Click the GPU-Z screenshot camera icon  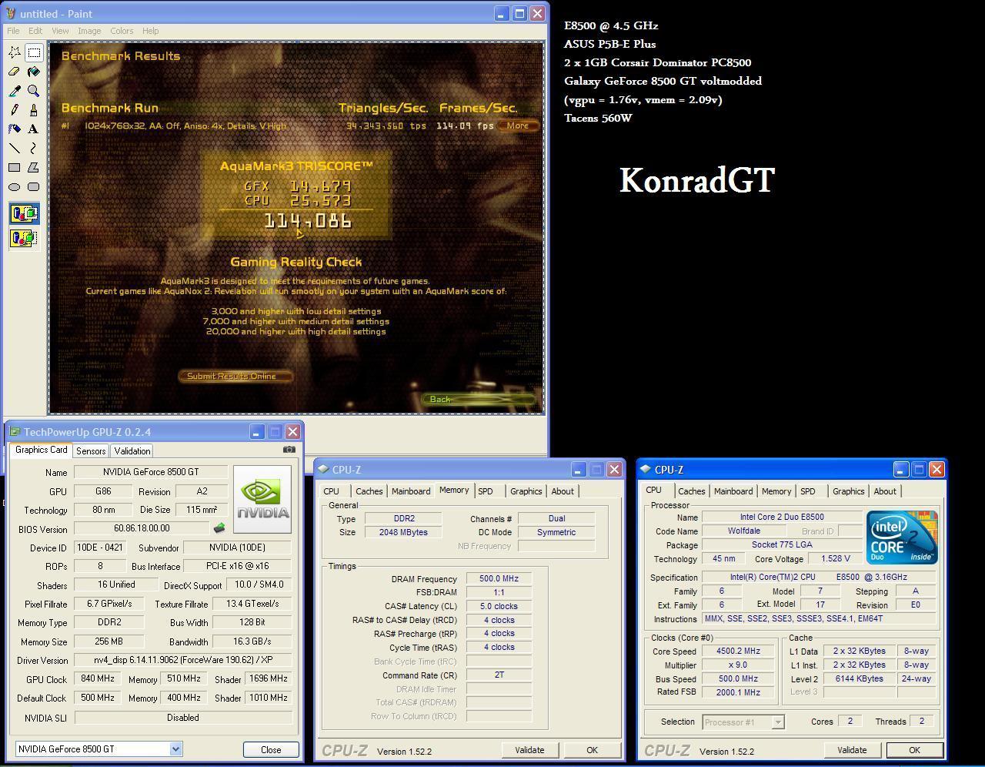(x=289, y=449)
